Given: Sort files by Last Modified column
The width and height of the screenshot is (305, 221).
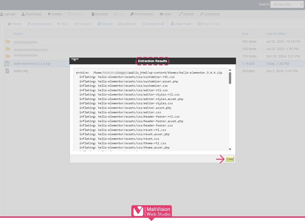Looking at the screenshot, I should pyautogui.click(x=276, y=34).
